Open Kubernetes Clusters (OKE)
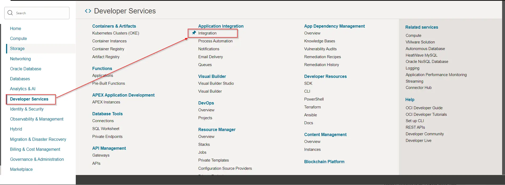The width and height of the screenshot is (505, 185). click(116, 33)
